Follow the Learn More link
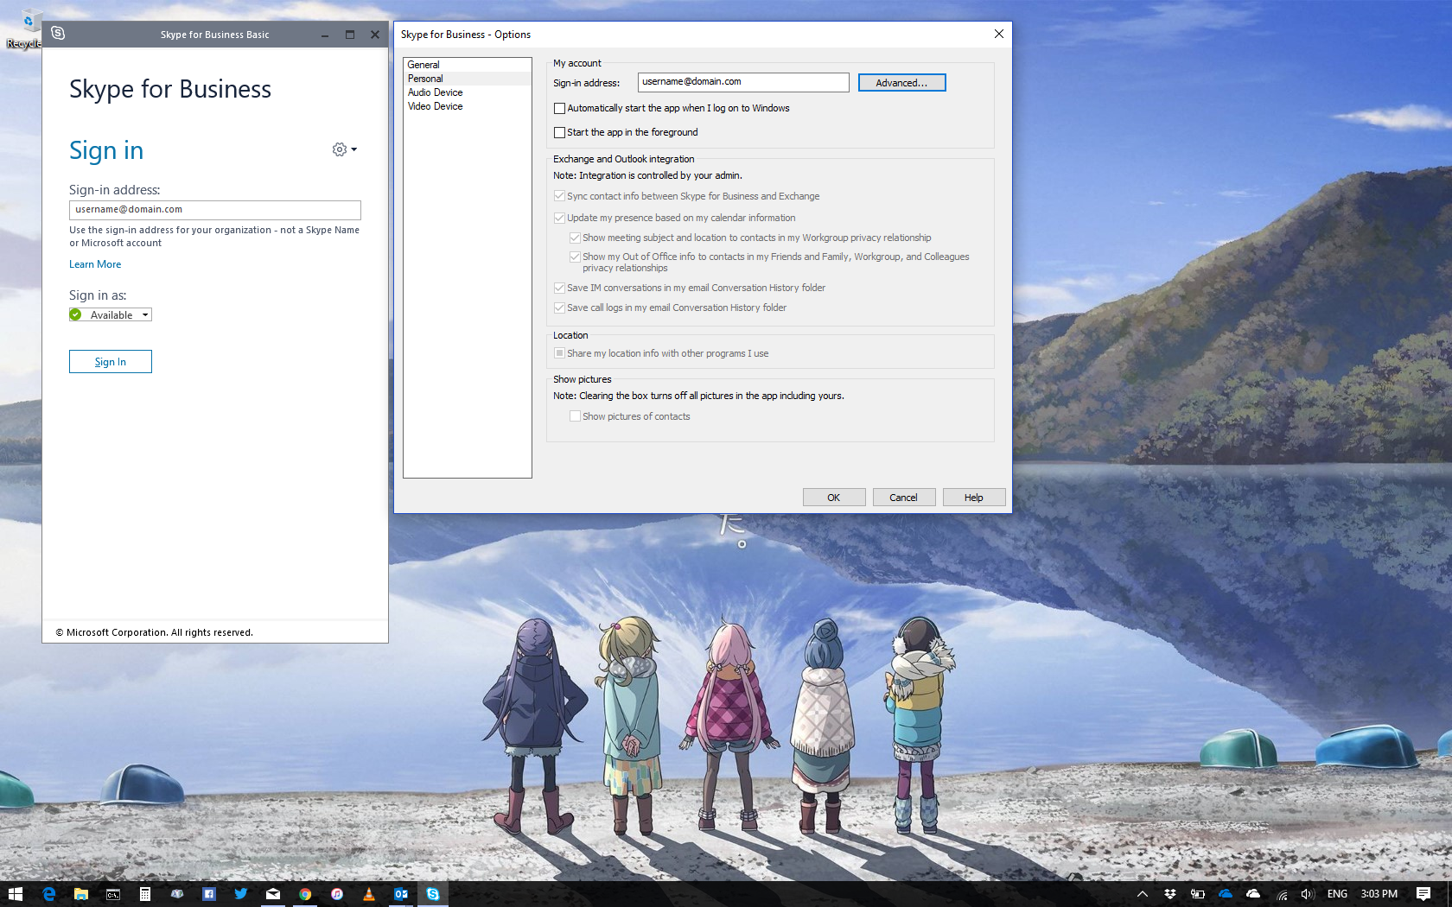 [x=95, y=264]
